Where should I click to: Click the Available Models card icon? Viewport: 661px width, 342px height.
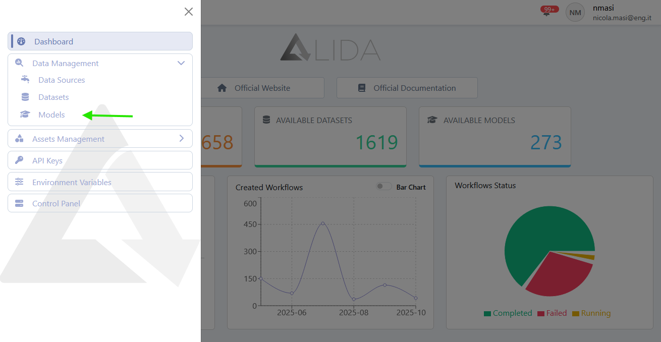[x=432, y=120]
